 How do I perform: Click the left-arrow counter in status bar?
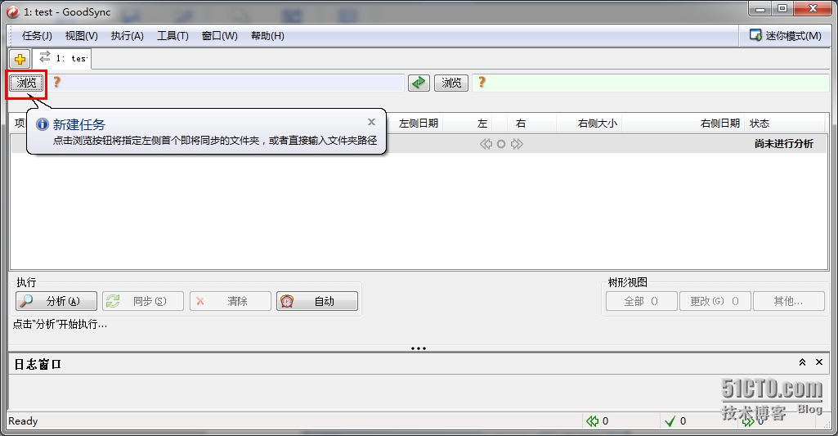[x=598, y=421]
